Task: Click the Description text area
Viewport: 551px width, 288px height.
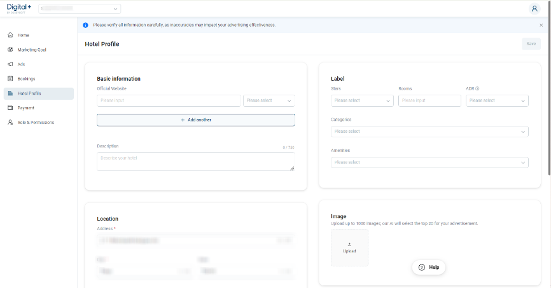Action: point(196,161)
